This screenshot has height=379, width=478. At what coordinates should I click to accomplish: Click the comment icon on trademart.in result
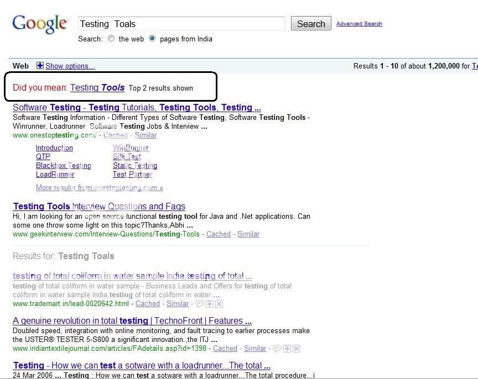(x=200, y=304)
